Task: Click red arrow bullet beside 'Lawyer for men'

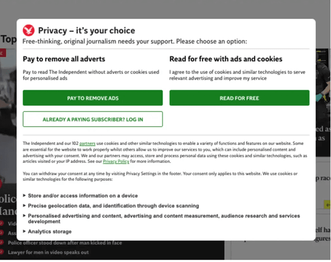Action: (x=2, y=251)
